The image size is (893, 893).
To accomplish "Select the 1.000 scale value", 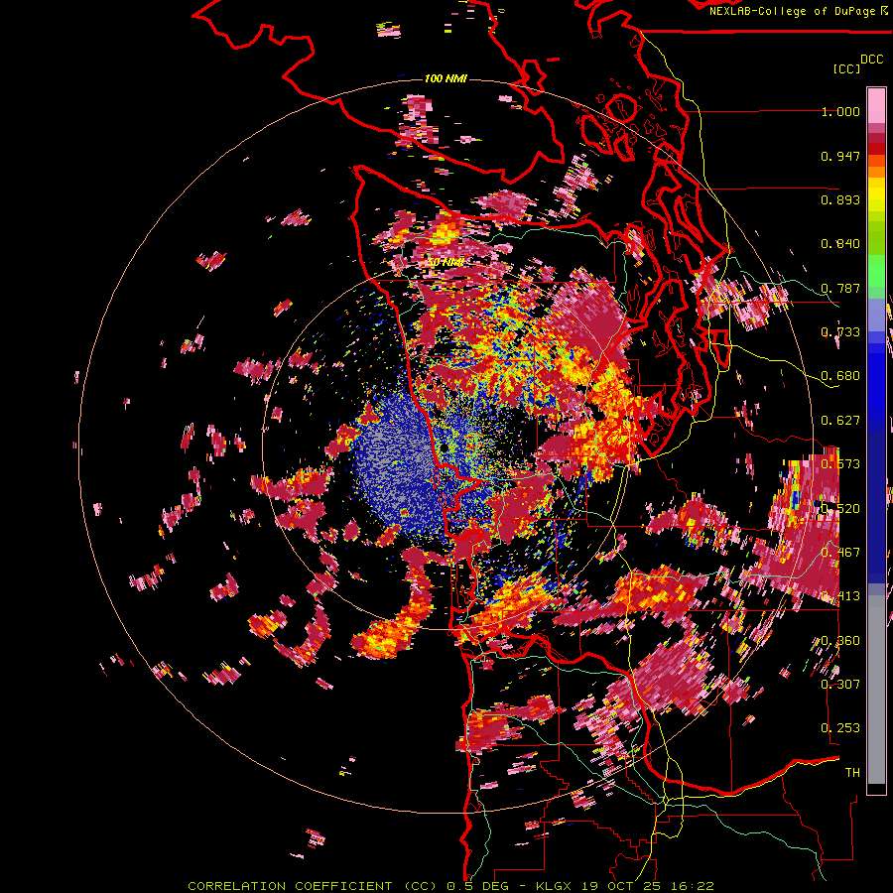I will (840, 111).
